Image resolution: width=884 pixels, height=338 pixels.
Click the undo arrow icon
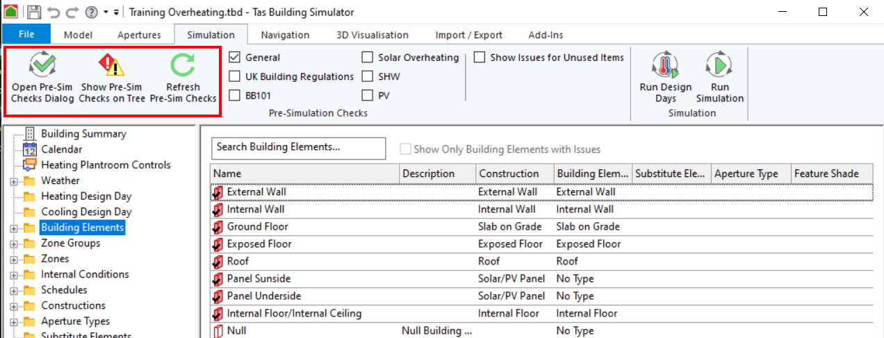coord(54,12)
